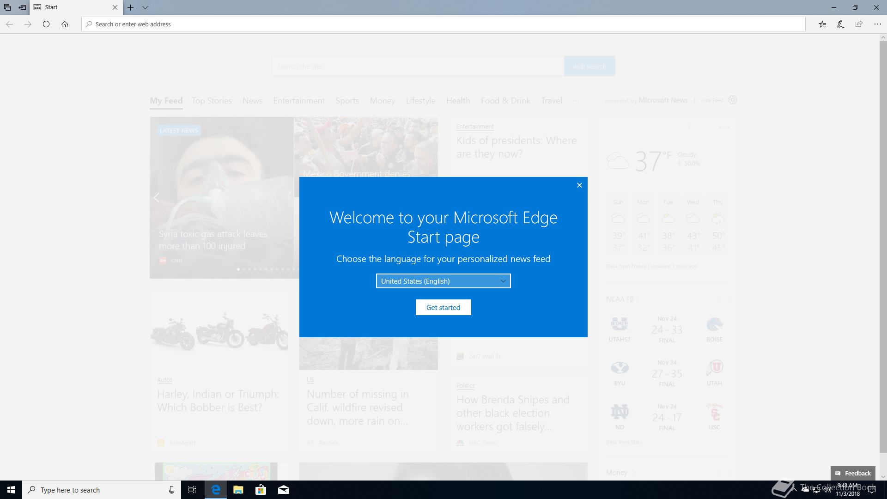
Task: Expand the NCAA FB section
Action: tap(623, 299)
